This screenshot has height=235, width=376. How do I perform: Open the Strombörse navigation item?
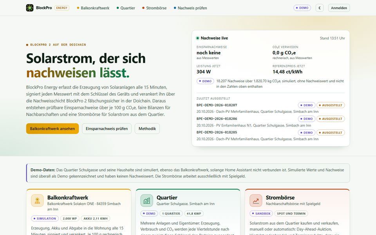pyautogui.click(x=154, y=8)
